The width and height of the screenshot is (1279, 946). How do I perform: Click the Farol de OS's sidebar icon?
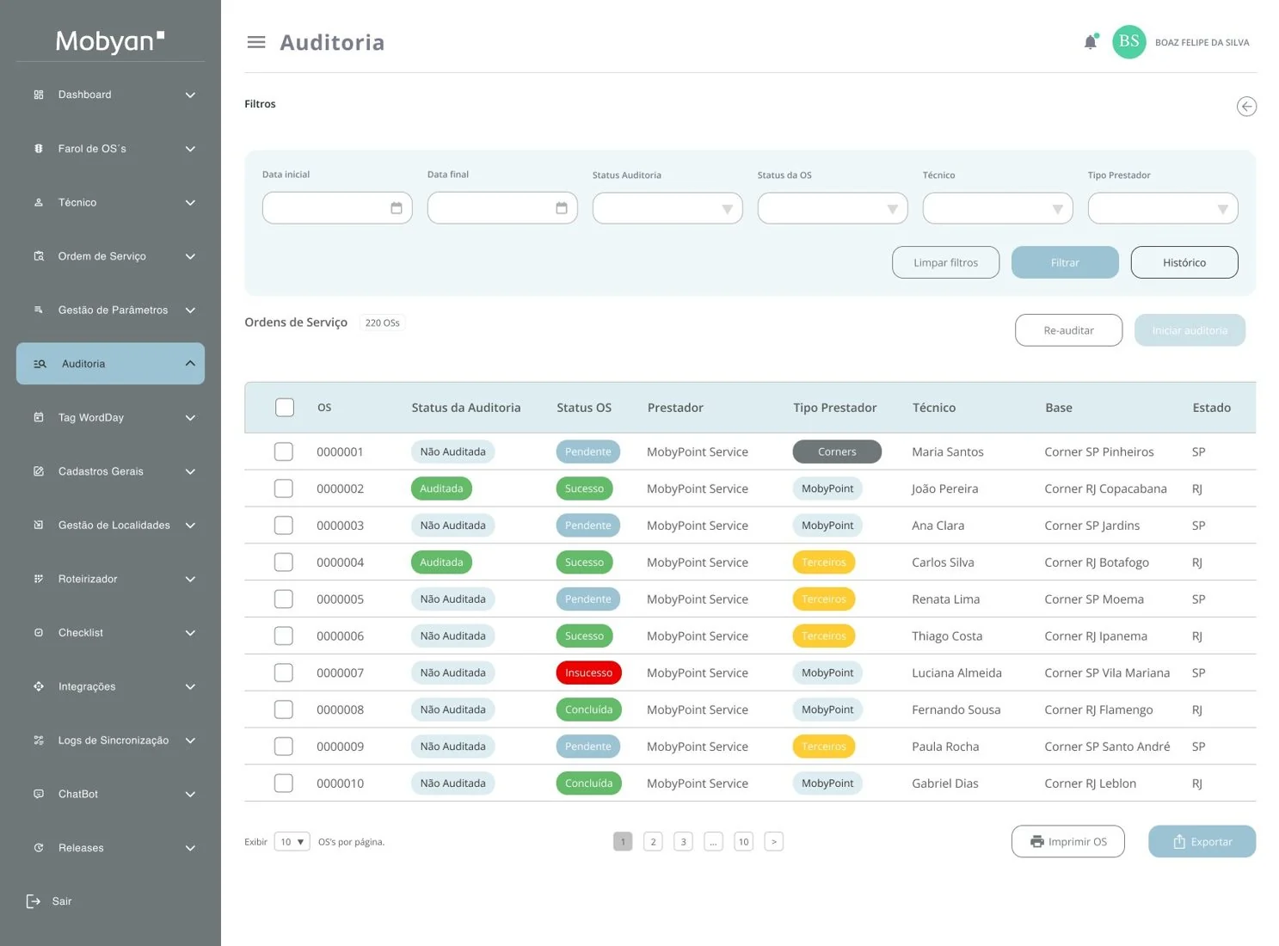(39, 149)
